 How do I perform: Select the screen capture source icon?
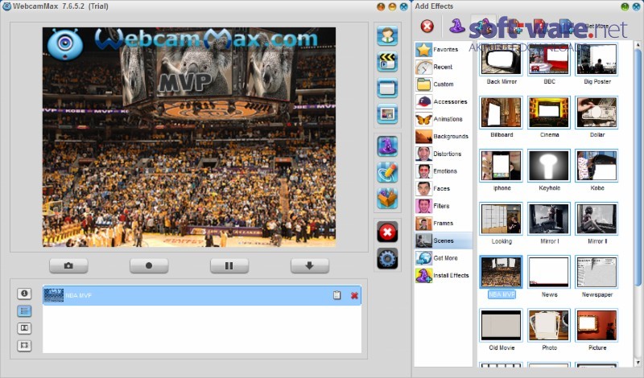[x=387, y=88]
